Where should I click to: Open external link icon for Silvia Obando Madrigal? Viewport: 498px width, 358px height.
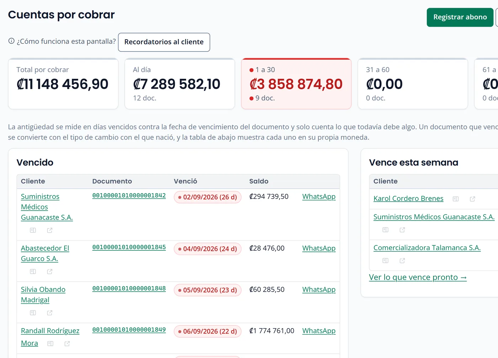[50, 313]
